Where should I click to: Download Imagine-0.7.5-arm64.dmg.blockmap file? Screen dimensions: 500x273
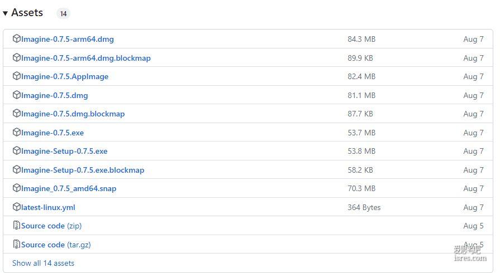pyautogui.click(x=86, y=58)
